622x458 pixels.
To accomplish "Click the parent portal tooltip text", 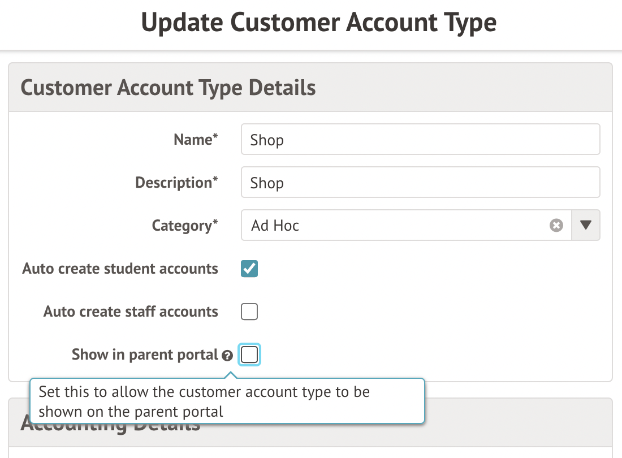I will (x=204, y=401).
